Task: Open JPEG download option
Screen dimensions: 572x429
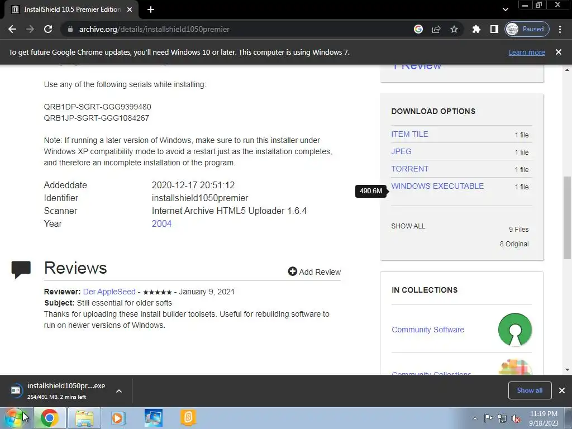Action: pos(401,151)
